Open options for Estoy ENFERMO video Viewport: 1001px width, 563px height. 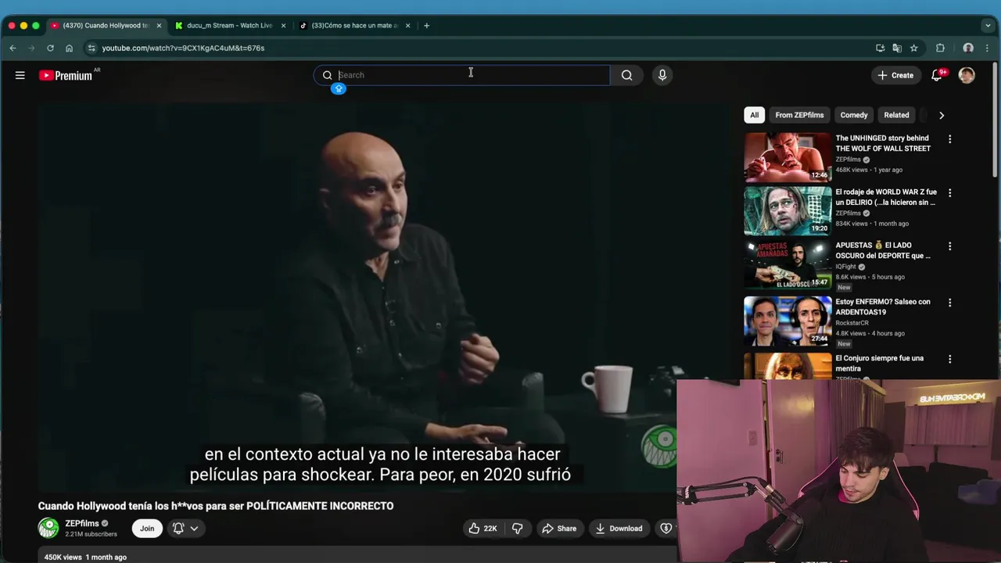coord(950,303)
